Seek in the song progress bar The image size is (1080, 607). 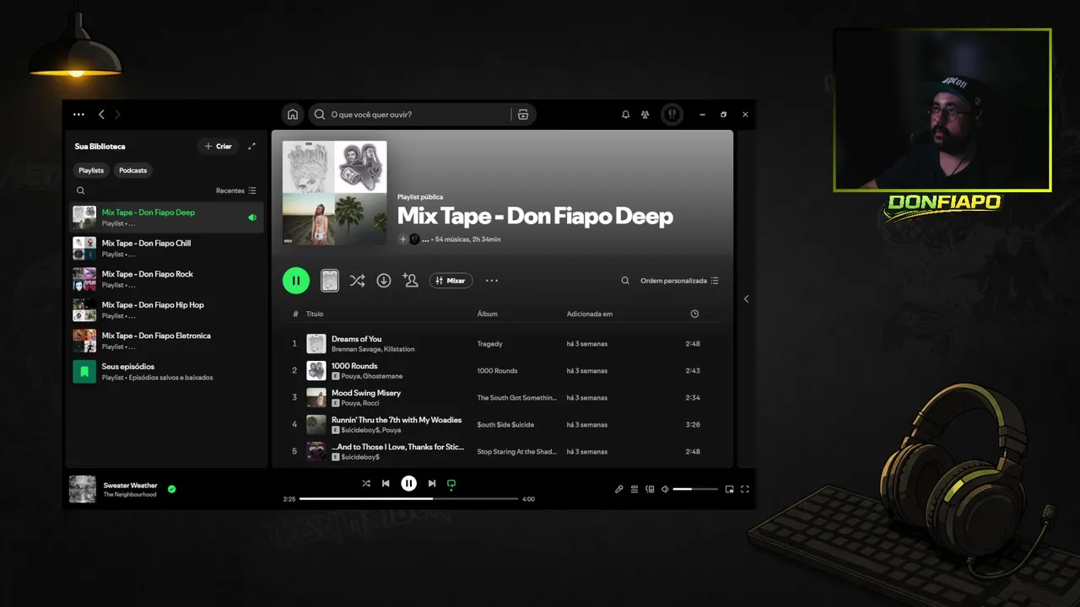click(408, 499)
